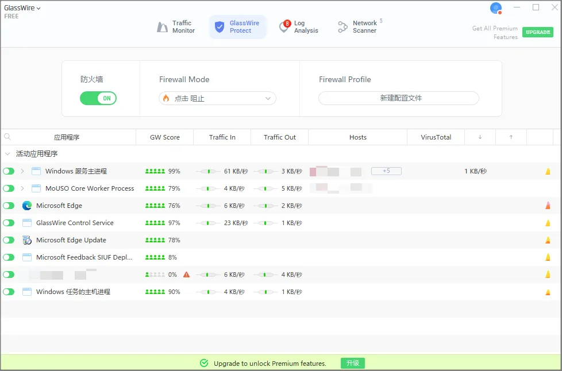This screenshot has height=371, width=562.
Task: Click the 应用程序 column header
Action: coord(67,137)
